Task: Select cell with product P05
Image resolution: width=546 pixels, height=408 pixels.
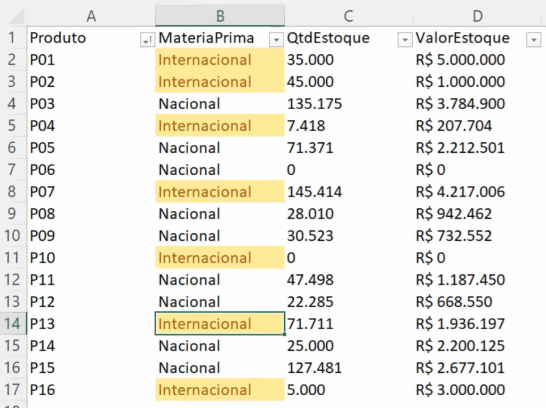Action: [91, 148]
